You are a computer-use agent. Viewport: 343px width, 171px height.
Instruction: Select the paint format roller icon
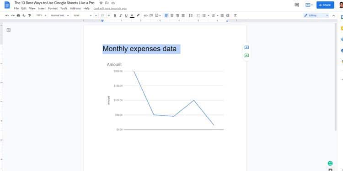click(30, 16)
